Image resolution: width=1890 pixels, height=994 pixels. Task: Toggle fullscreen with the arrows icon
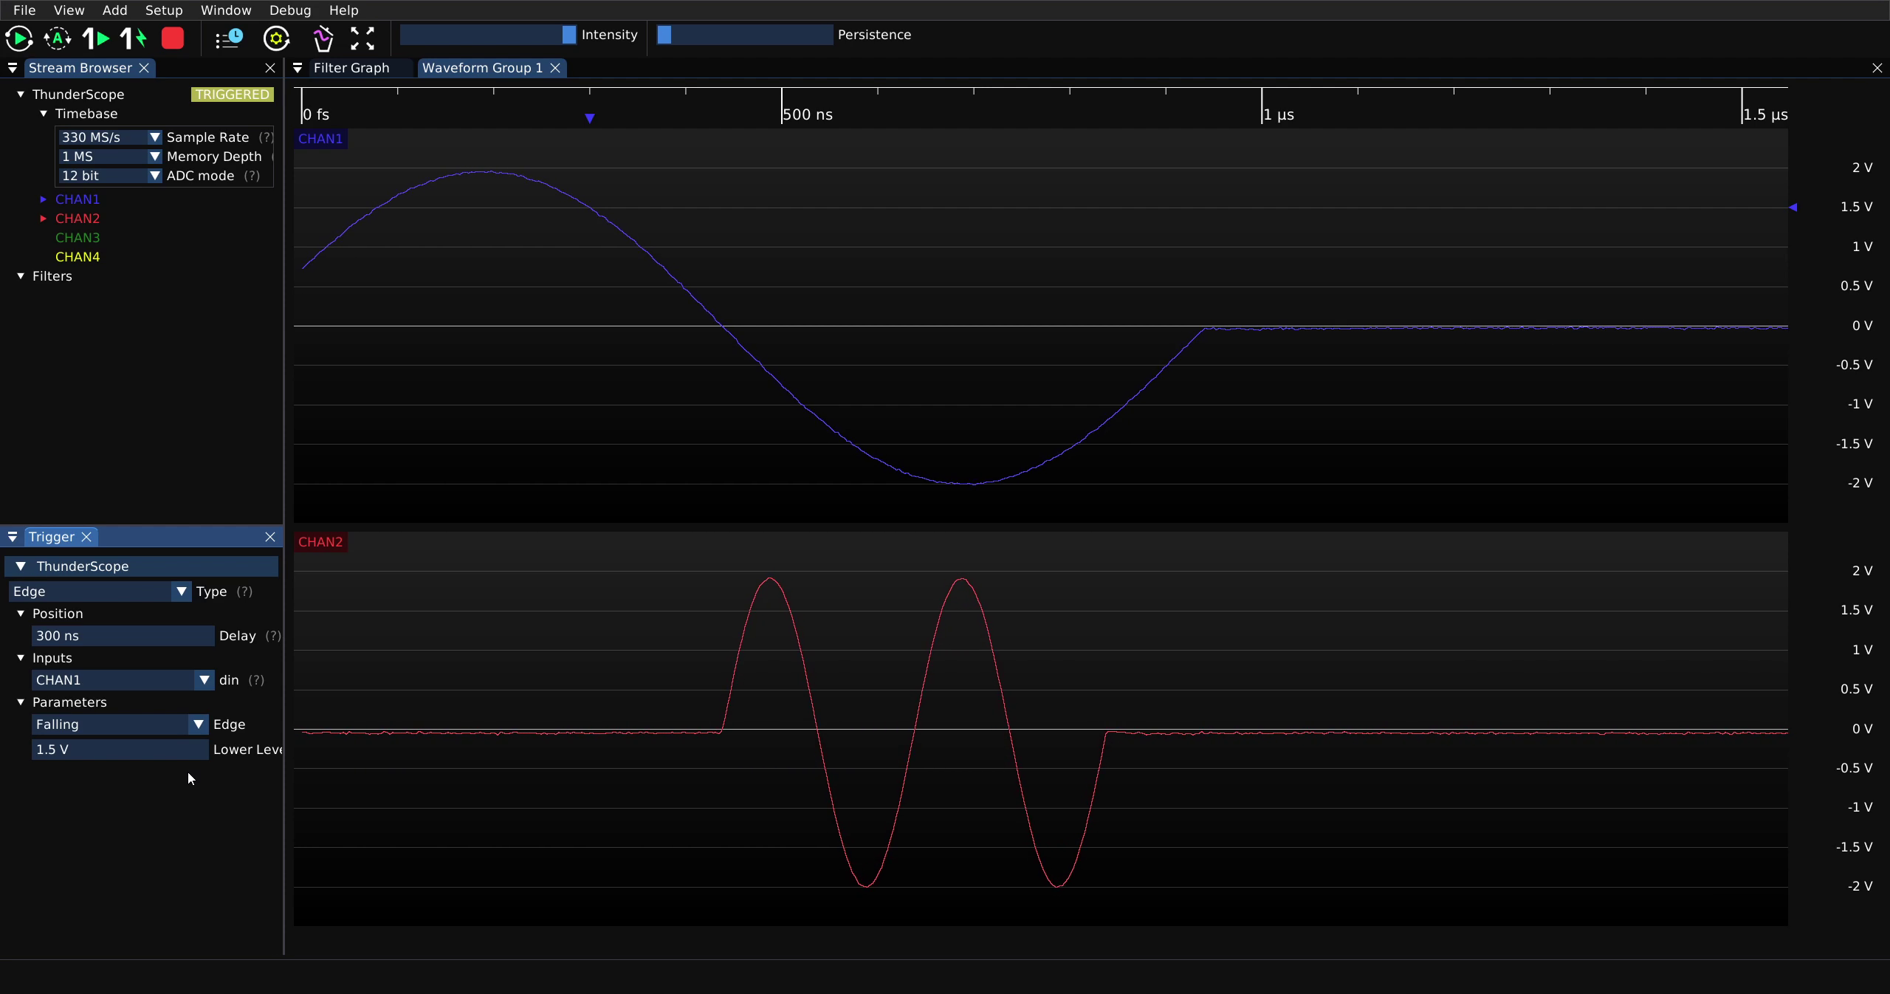362,38
